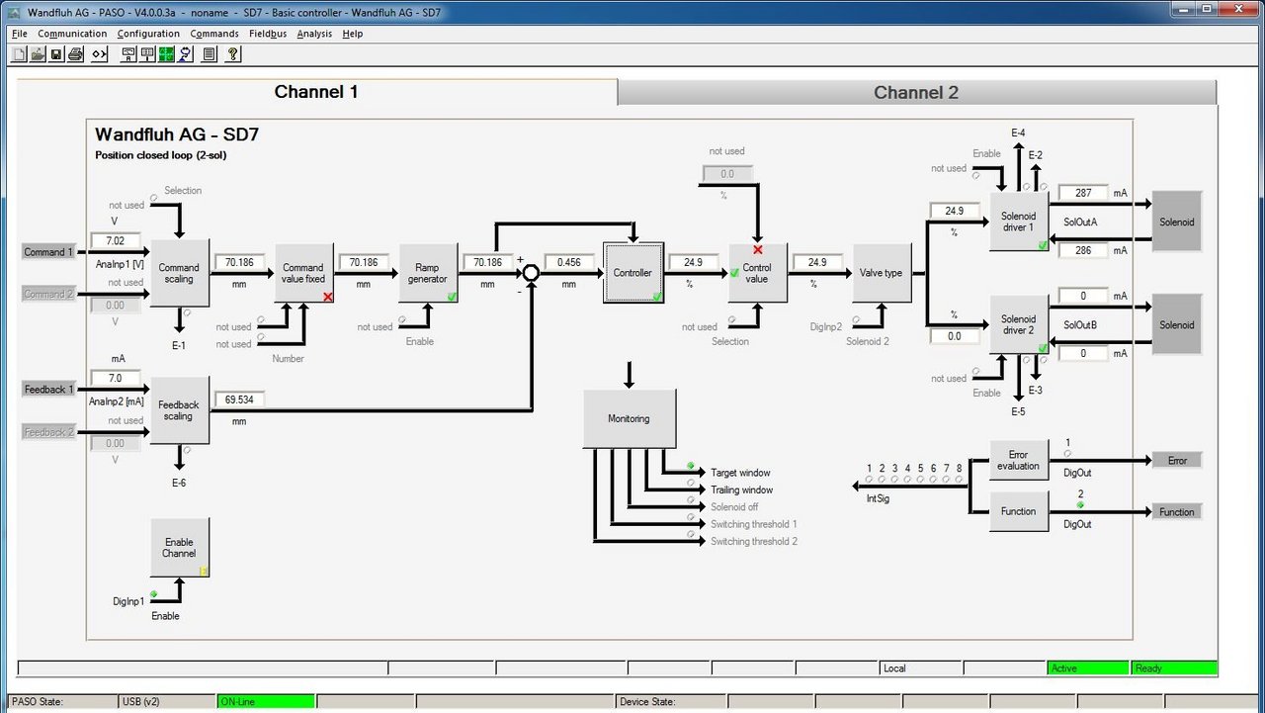Click the yellow question mark help icon
This screenshot has height=713, width=1265.
[x=232, y=54]
